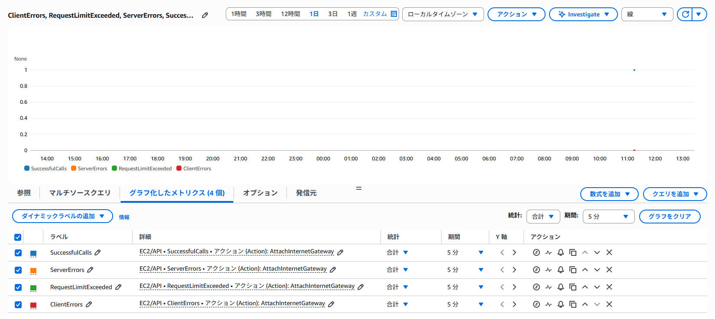Duplicate the RequestLimitExceeded metric row

point(573,287)
